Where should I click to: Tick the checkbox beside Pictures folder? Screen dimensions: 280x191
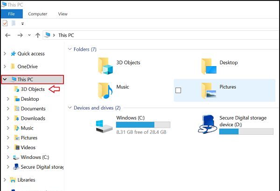coord(178,90)
